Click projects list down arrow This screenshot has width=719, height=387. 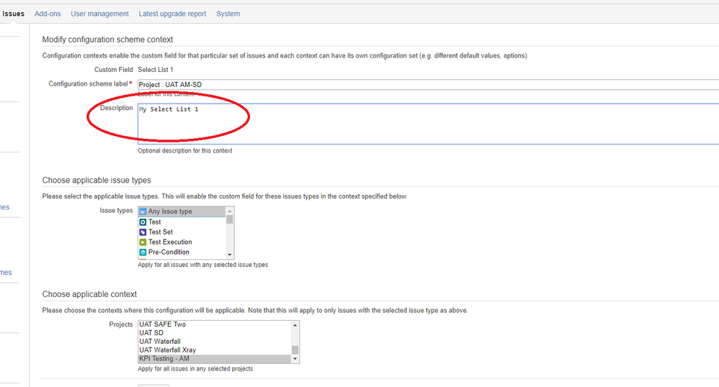[x=295, y=359]
